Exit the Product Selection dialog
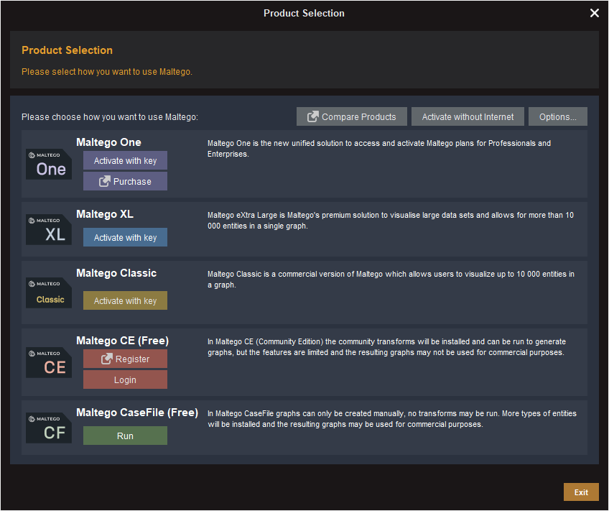 [x=581, y=492]
